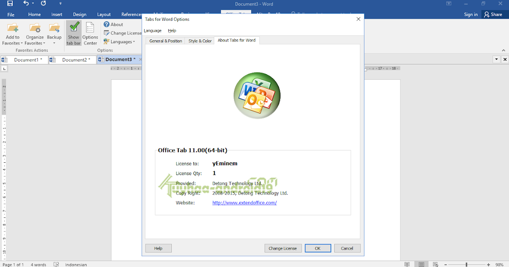Select the About Tabs for Word tab

pos(237,40)
